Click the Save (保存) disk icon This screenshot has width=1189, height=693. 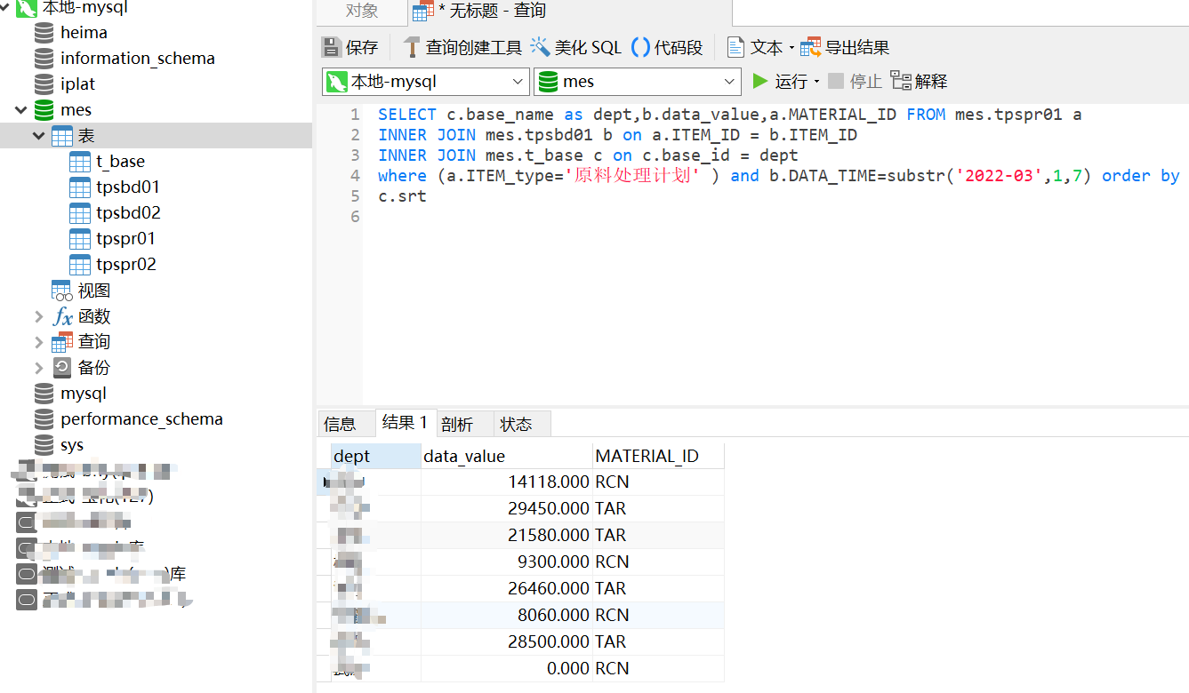coord(332,47)
